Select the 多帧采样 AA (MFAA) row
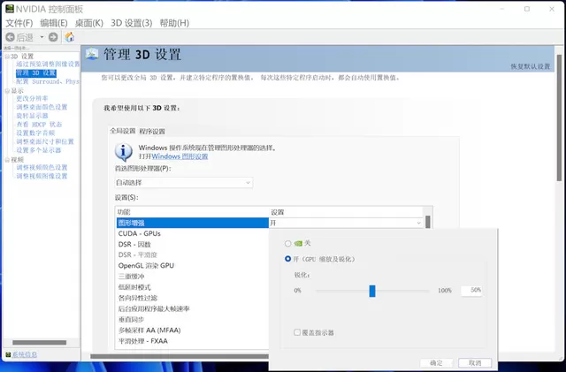 pyautogui.click(x=193, y=330)
